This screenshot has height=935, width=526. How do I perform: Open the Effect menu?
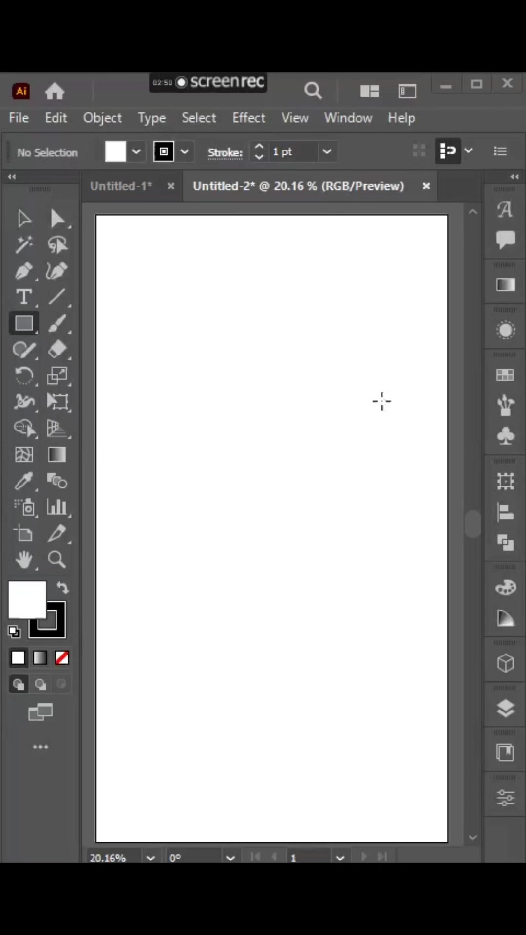coord(249,118)
